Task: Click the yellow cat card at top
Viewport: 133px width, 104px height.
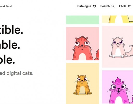Action: [117, 19]
